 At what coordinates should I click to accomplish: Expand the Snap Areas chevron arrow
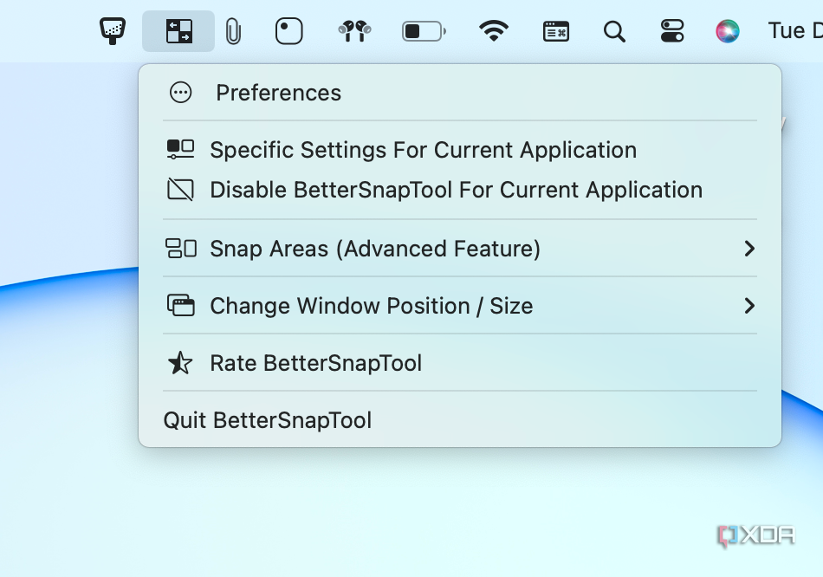tap(749, 249)
